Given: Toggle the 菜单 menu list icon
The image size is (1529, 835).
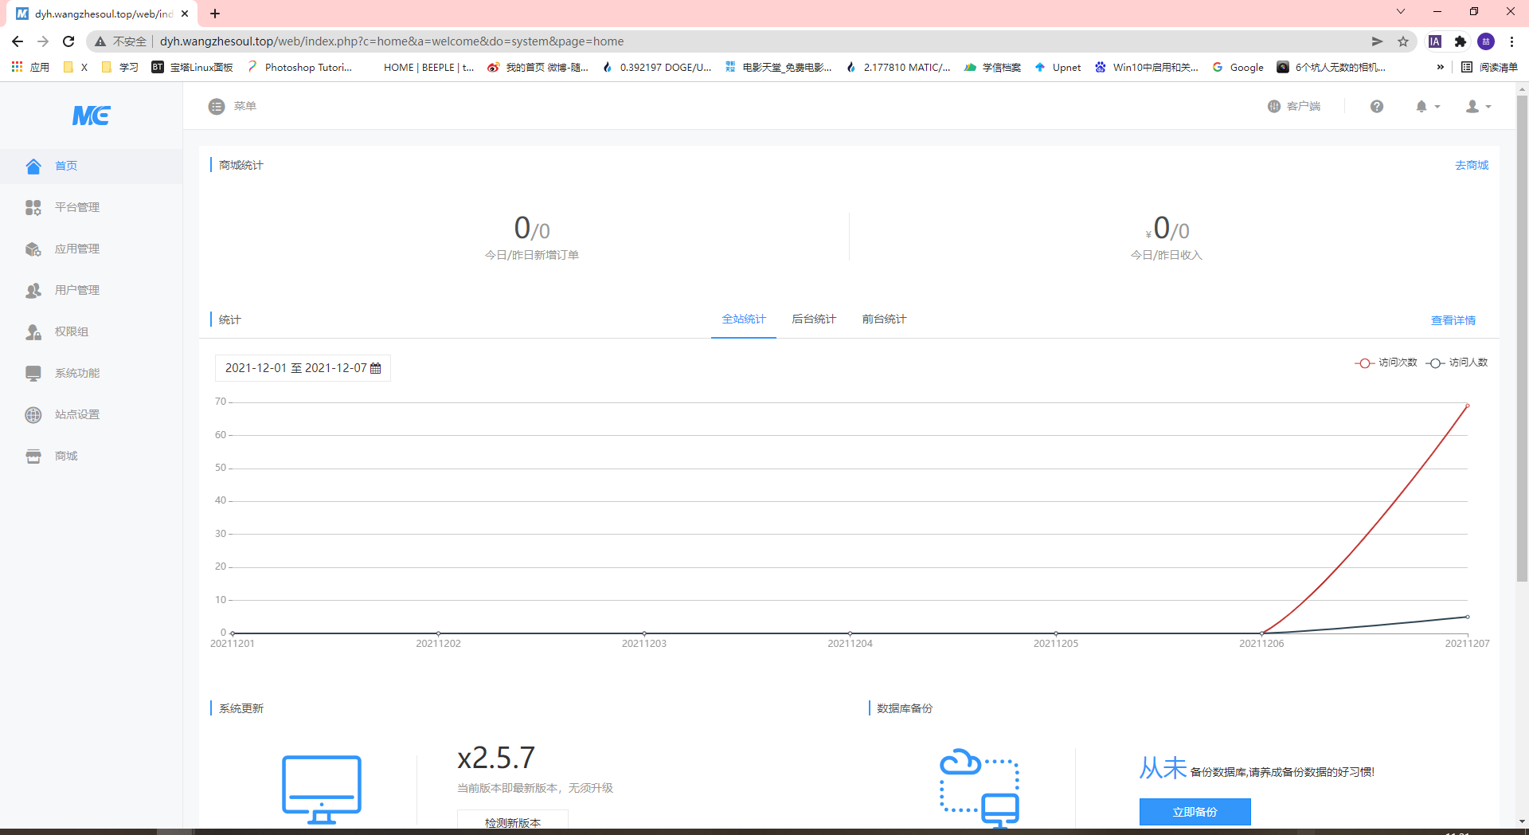Looking at the screenshot, I should (217, 106).
